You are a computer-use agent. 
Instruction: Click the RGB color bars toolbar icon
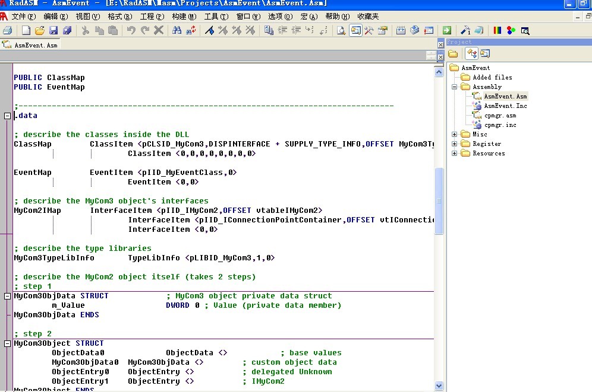click(x=497, y=30)
